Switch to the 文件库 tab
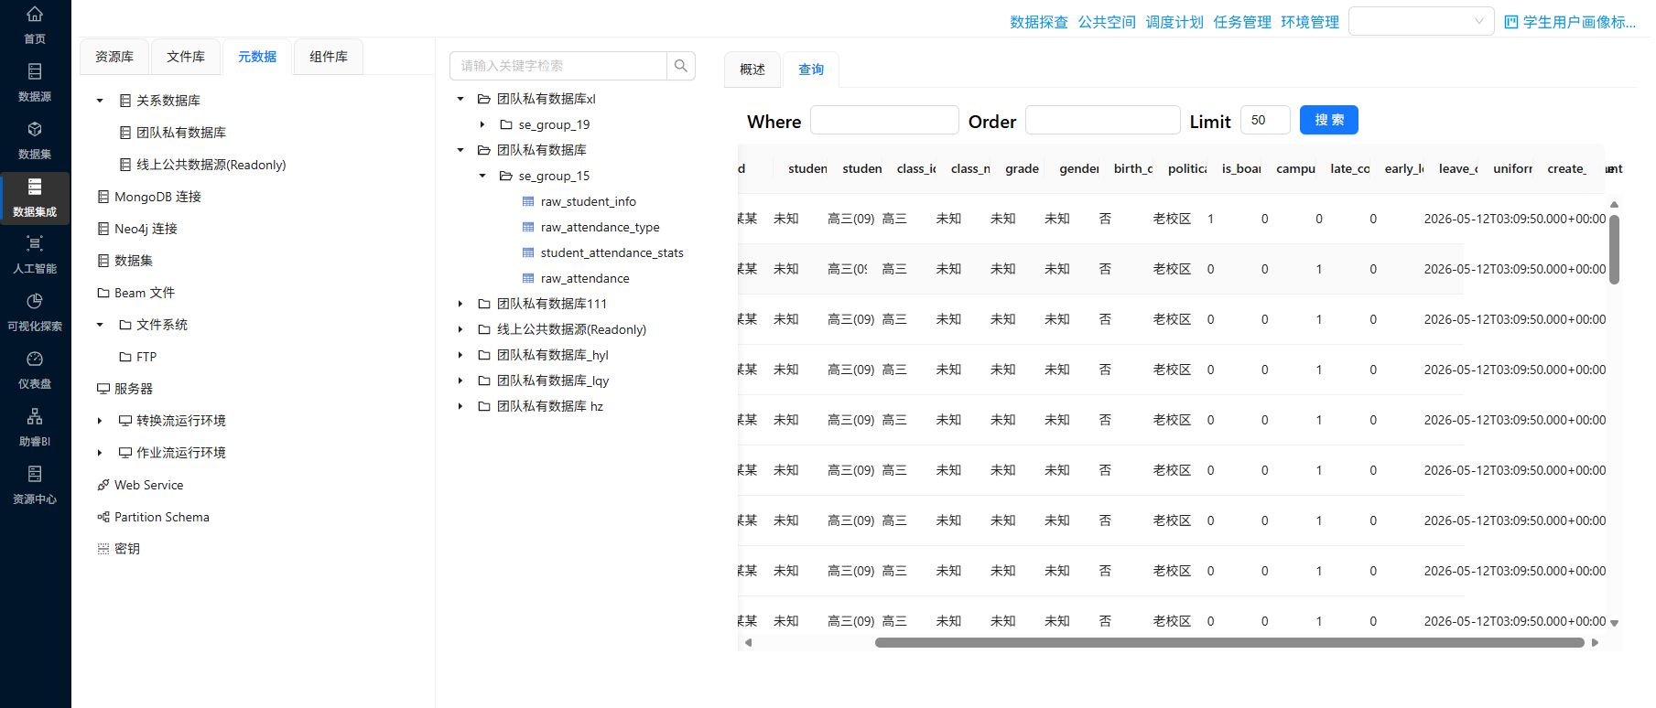The image size is (1656, 708). click(x=186, y=57)
